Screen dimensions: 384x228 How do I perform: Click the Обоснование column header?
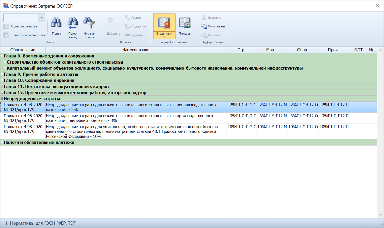[23, 50]
